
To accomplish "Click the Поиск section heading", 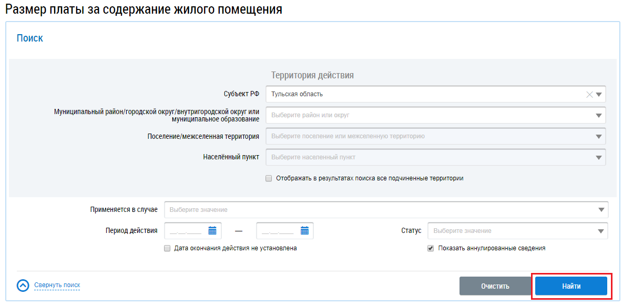I will [x=30, y=38].
